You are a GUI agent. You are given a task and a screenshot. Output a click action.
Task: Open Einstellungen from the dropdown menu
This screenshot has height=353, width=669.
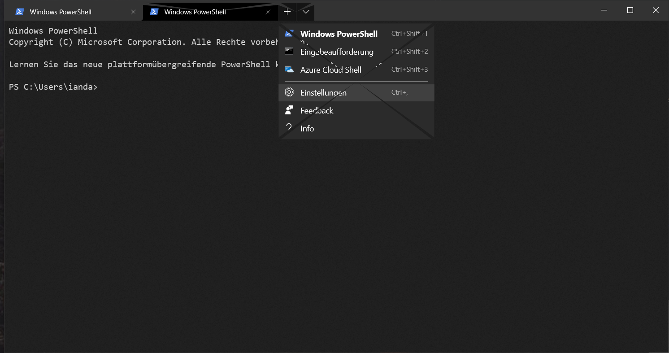click(323, 92)
